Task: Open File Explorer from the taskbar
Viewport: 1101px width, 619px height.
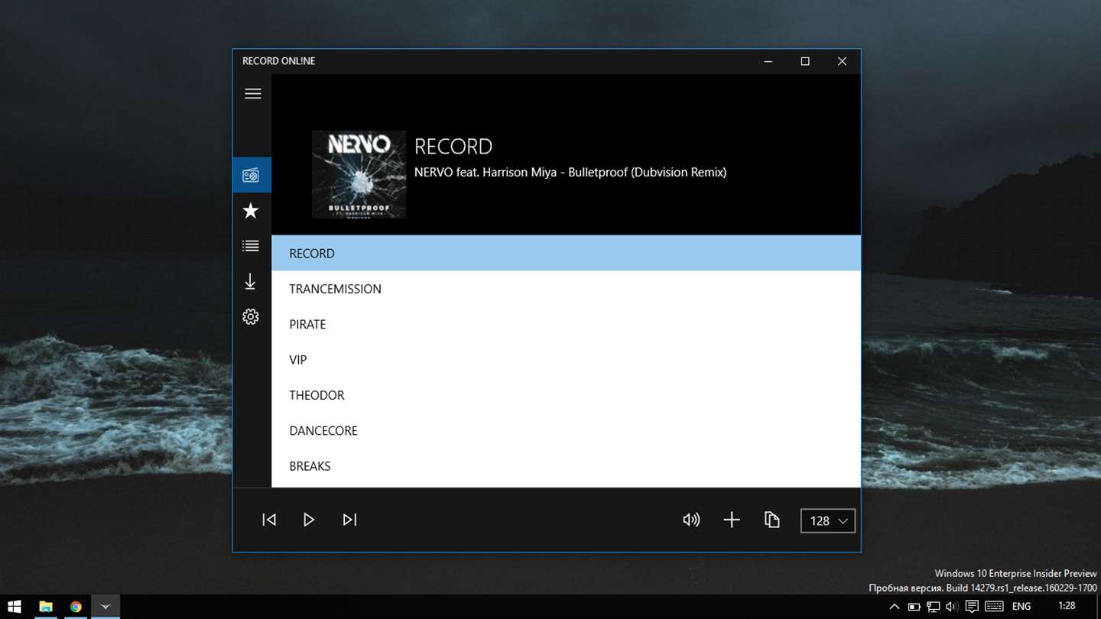Action: tap(46, 607)
